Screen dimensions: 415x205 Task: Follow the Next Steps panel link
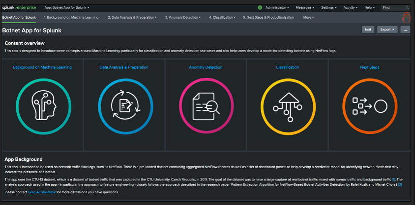369,67
